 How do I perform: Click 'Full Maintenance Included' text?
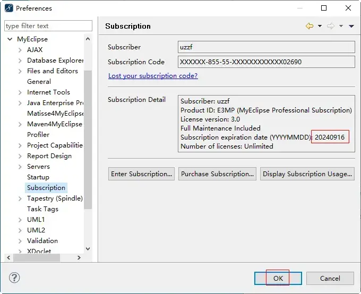point(220,128)
